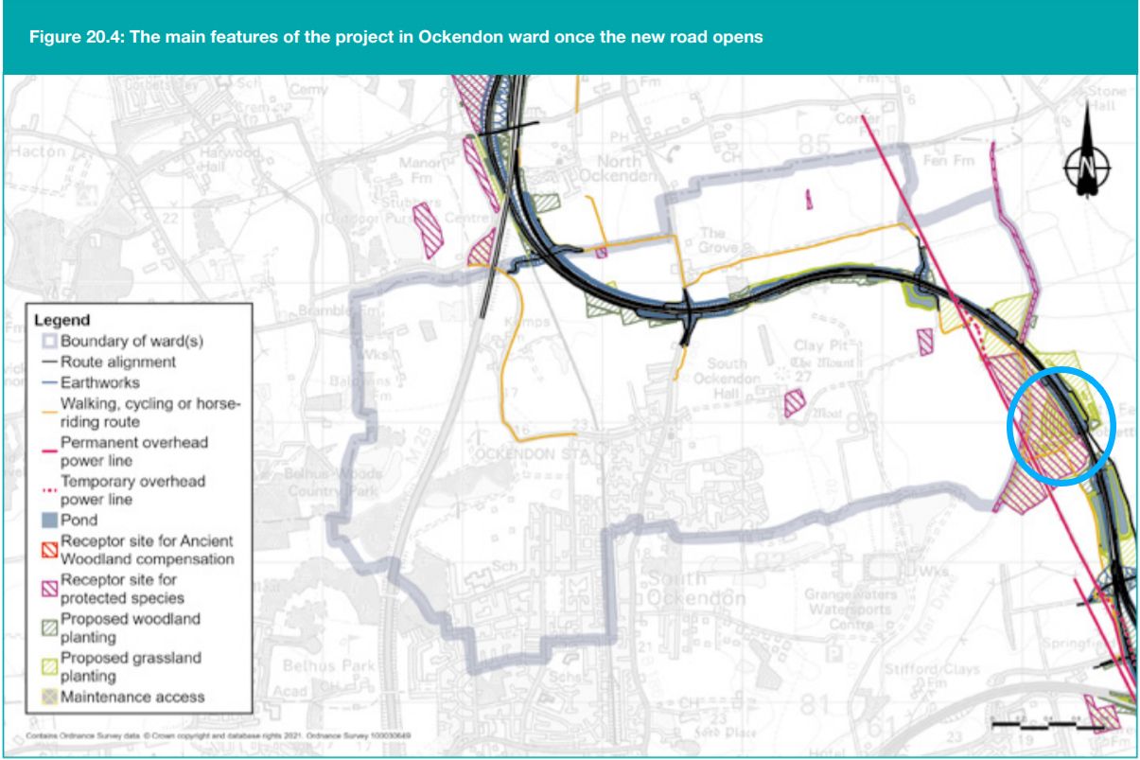Select "Receptor site for protected species" label
This screenshot has width=1140, height=760.
(x=122, y=589)
